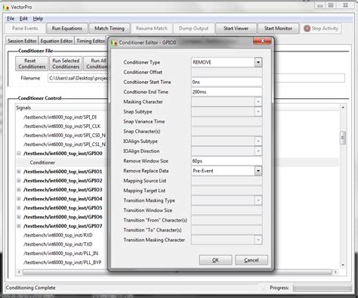Click the VectorPro app icon in title bar
The image size is (358, 298).
pyautogui.click(x=6, y=8)
